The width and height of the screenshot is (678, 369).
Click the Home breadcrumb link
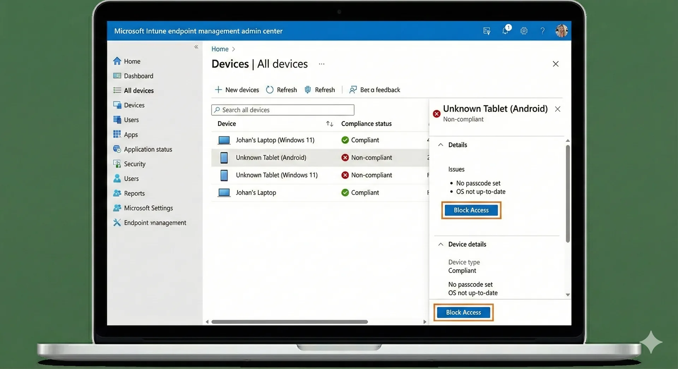pyautogui.click(x=220, y=49)
